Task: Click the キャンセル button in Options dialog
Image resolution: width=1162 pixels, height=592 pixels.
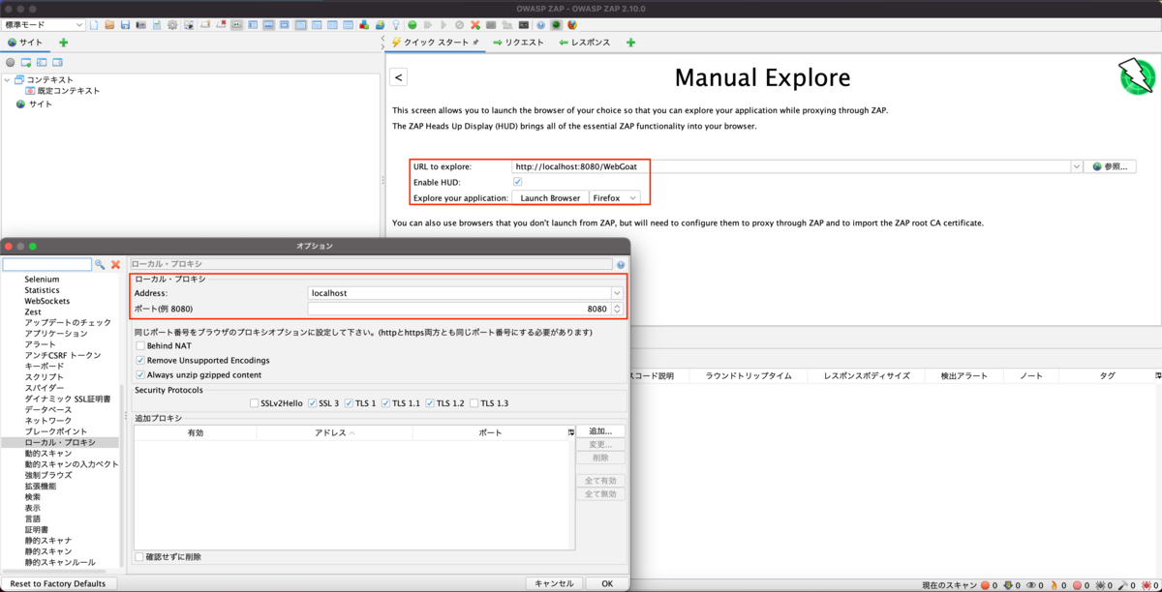Action: pos(554,583)
